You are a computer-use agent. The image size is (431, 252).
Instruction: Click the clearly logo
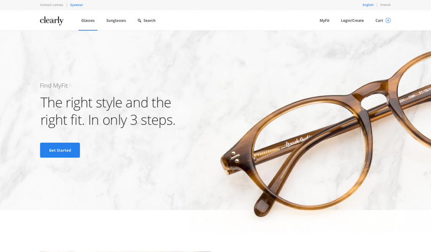tap(52, 21)
